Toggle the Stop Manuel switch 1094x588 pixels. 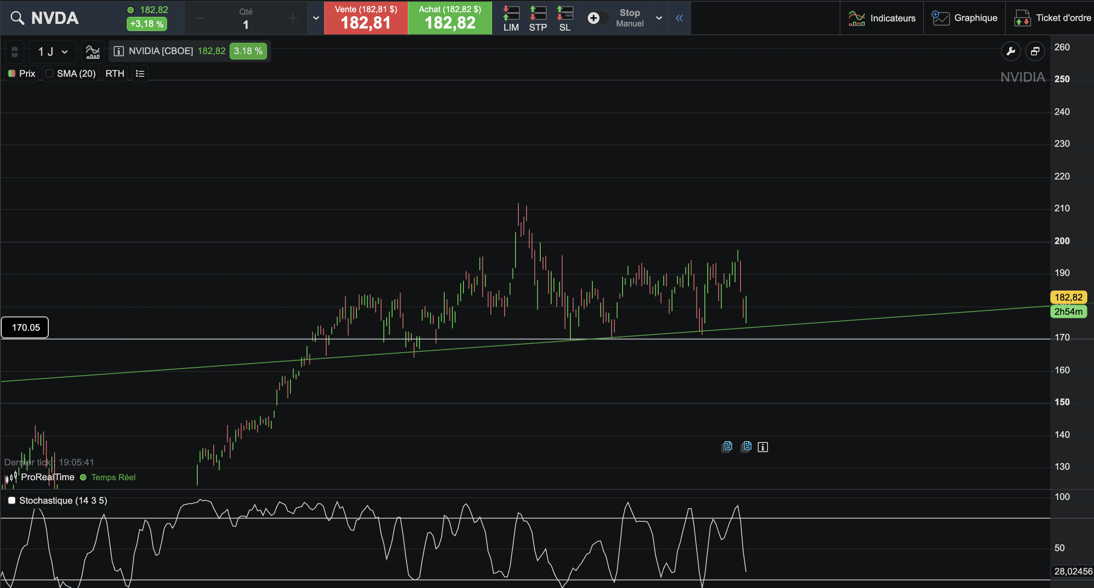597,18
